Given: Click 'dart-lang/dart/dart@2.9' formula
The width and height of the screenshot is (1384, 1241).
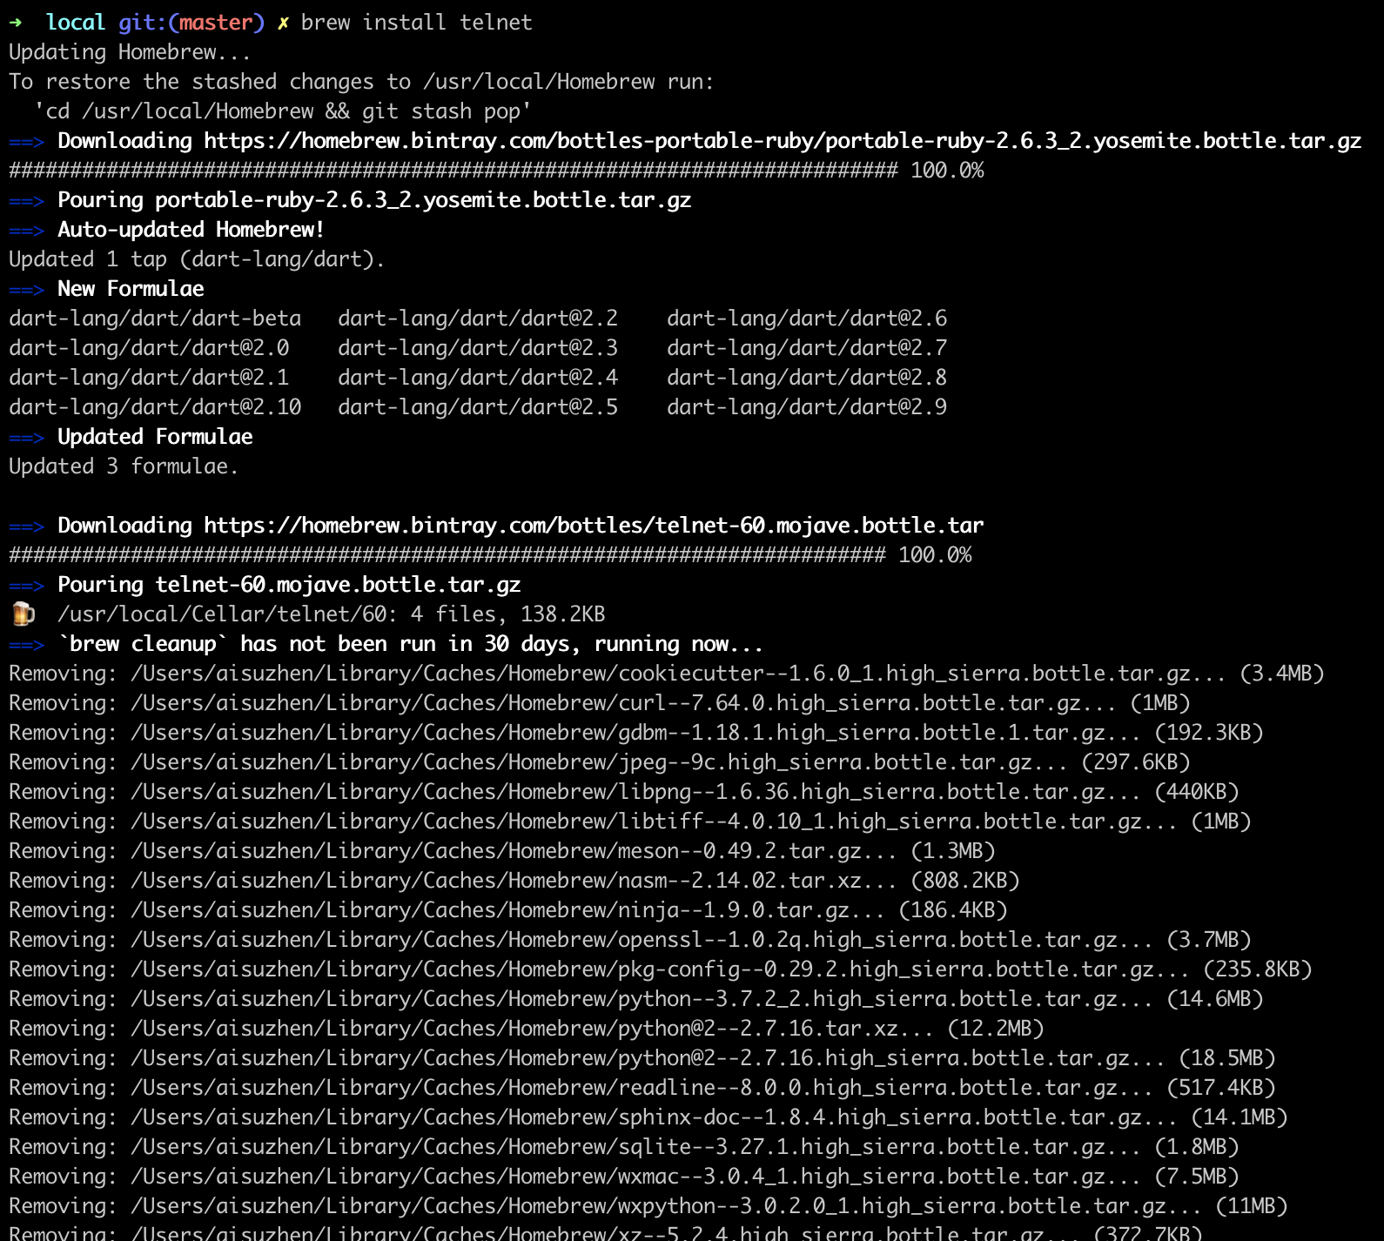Looking at the screenshot, I should [807, 407].
